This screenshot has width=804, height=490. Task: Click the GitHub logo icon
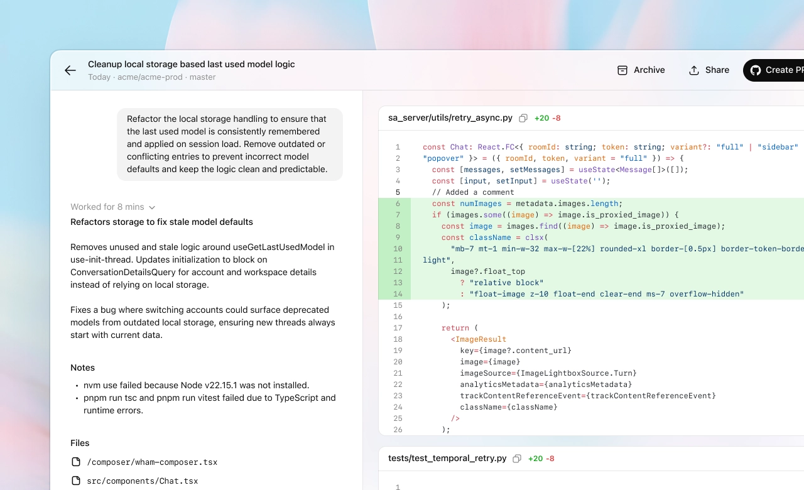click(756, 70)
